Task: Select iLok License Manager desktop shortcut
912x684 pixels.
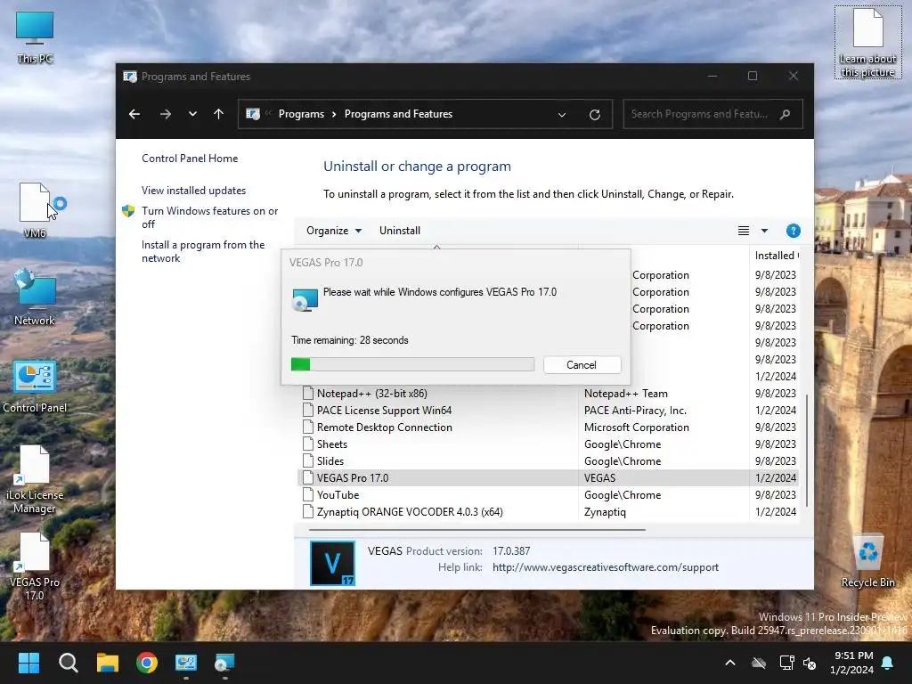Action: point(35,479)
